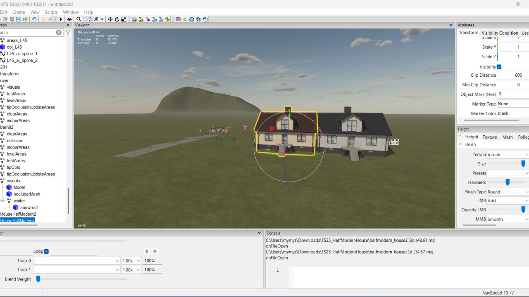Click the play button in the top toolbar
529x297 pixels.
point(61,19)
